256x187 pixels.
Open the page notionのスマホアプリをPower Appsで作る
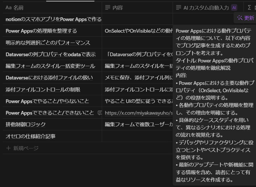54,19
